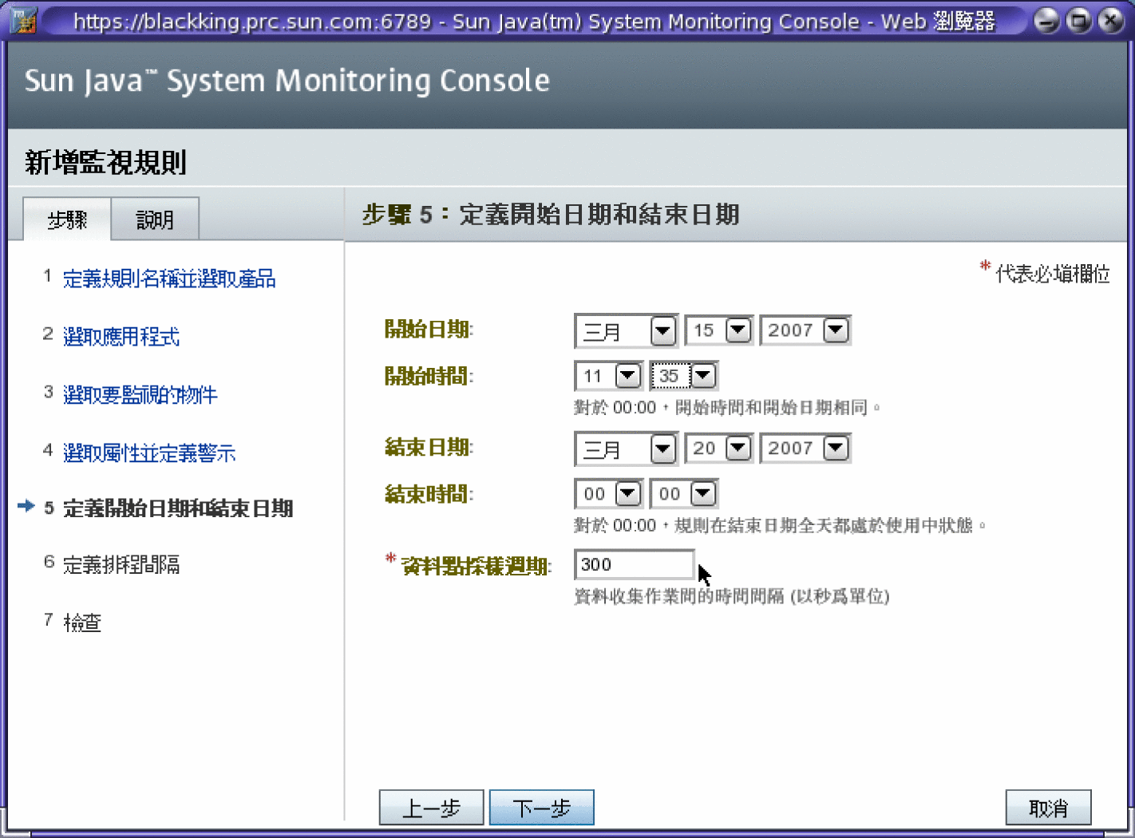
Task: Click the current step arrow indicator icon
Action: 26,506
